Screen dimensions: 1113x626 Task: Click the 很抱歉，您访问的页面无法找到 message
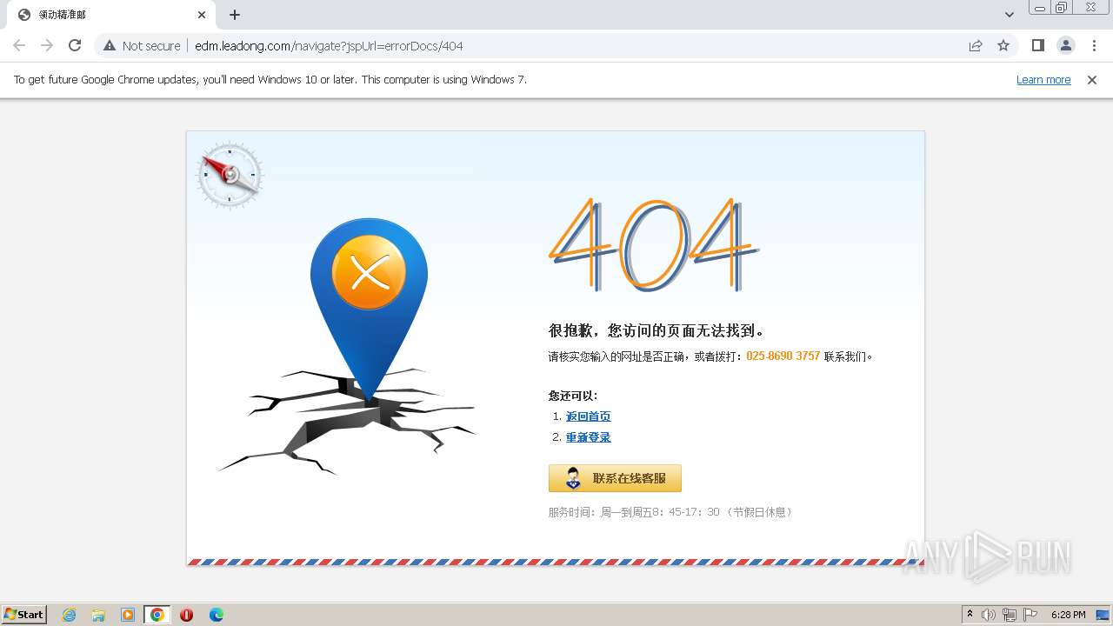point(657,330)
